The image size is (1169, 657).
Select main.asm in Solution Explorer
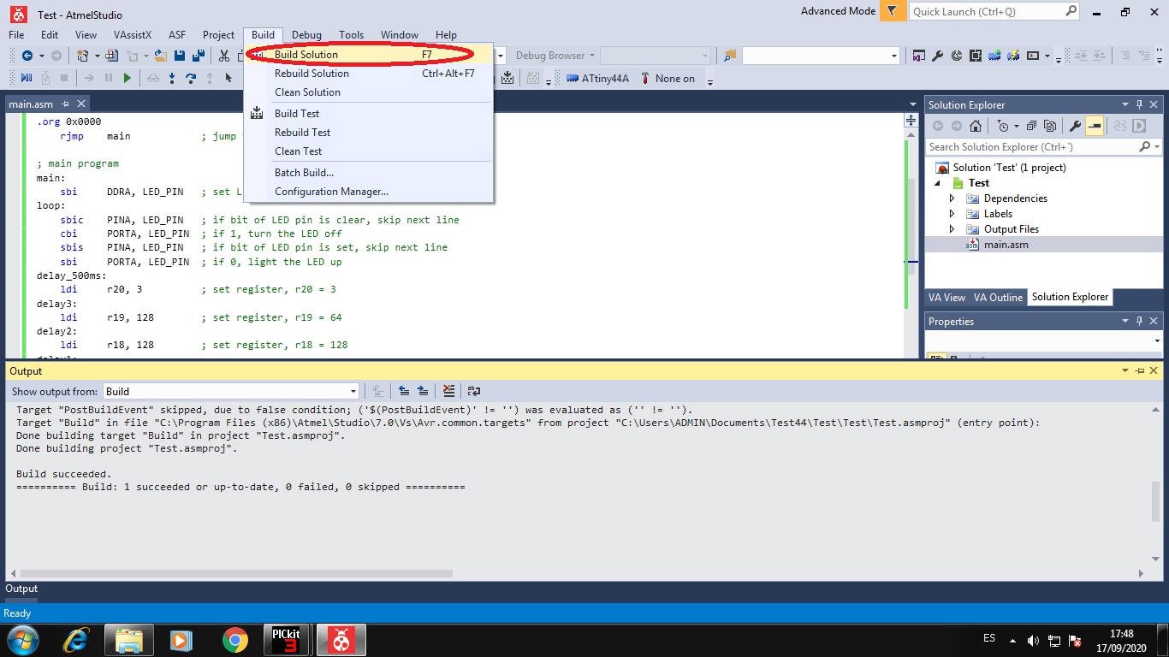[x=1006, y=245]
